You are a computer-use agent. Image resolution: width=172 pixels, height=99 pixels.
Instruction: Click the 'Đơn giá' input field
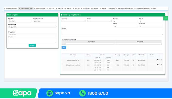tap(151, 21)
